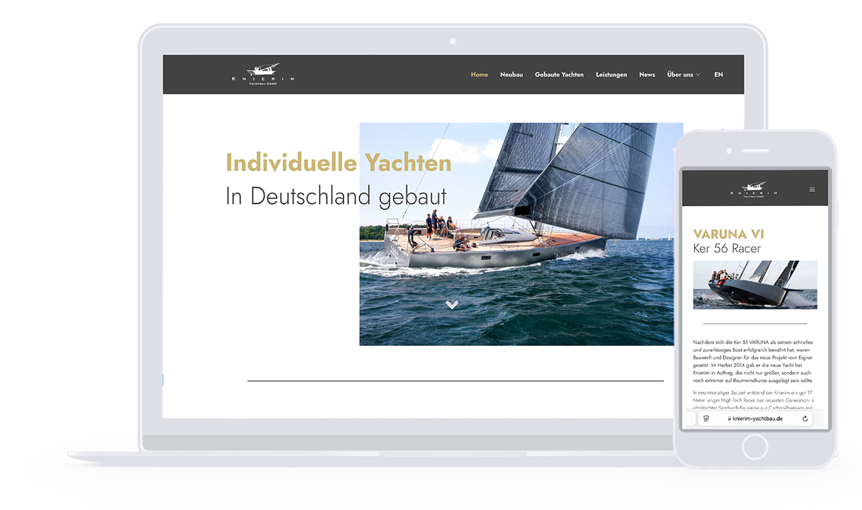This screenshot has height=510, width=862.
Task: Click the page settings icon in mobile address bar
Action: 706,418
